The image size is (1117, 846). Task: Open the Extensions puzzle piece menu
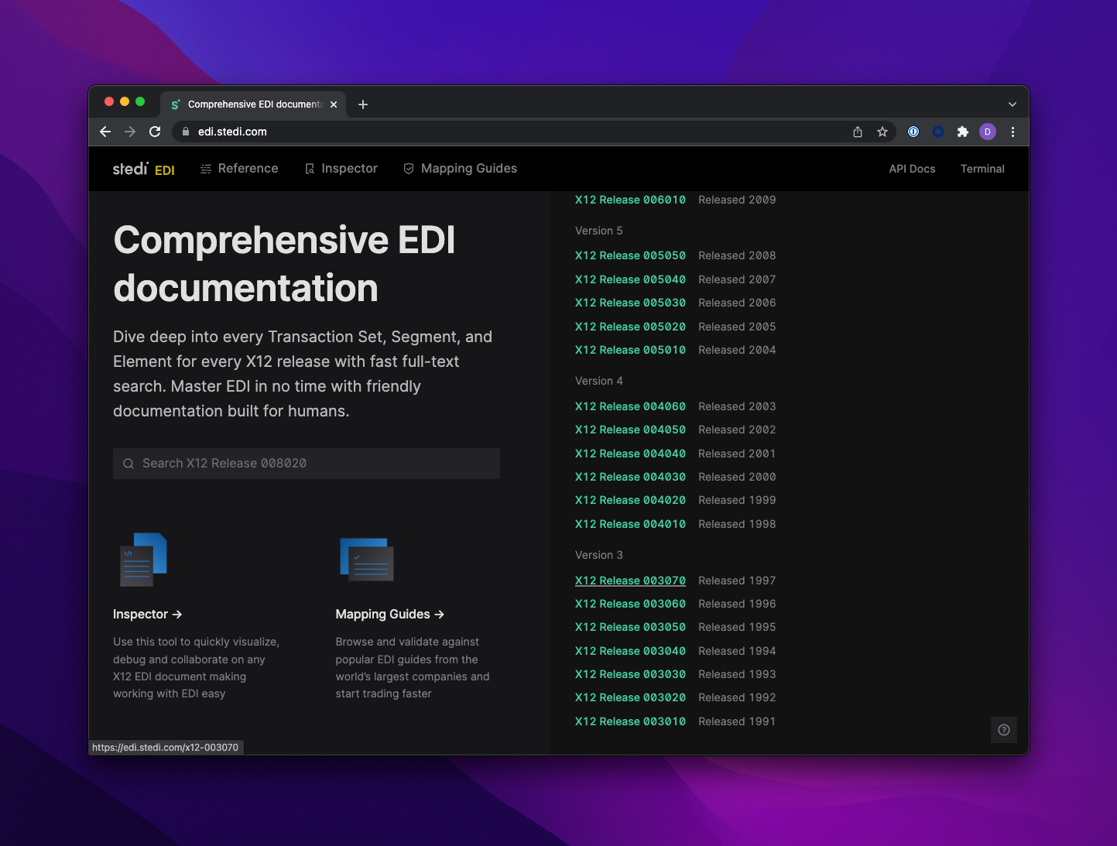[x=963, y=132]
